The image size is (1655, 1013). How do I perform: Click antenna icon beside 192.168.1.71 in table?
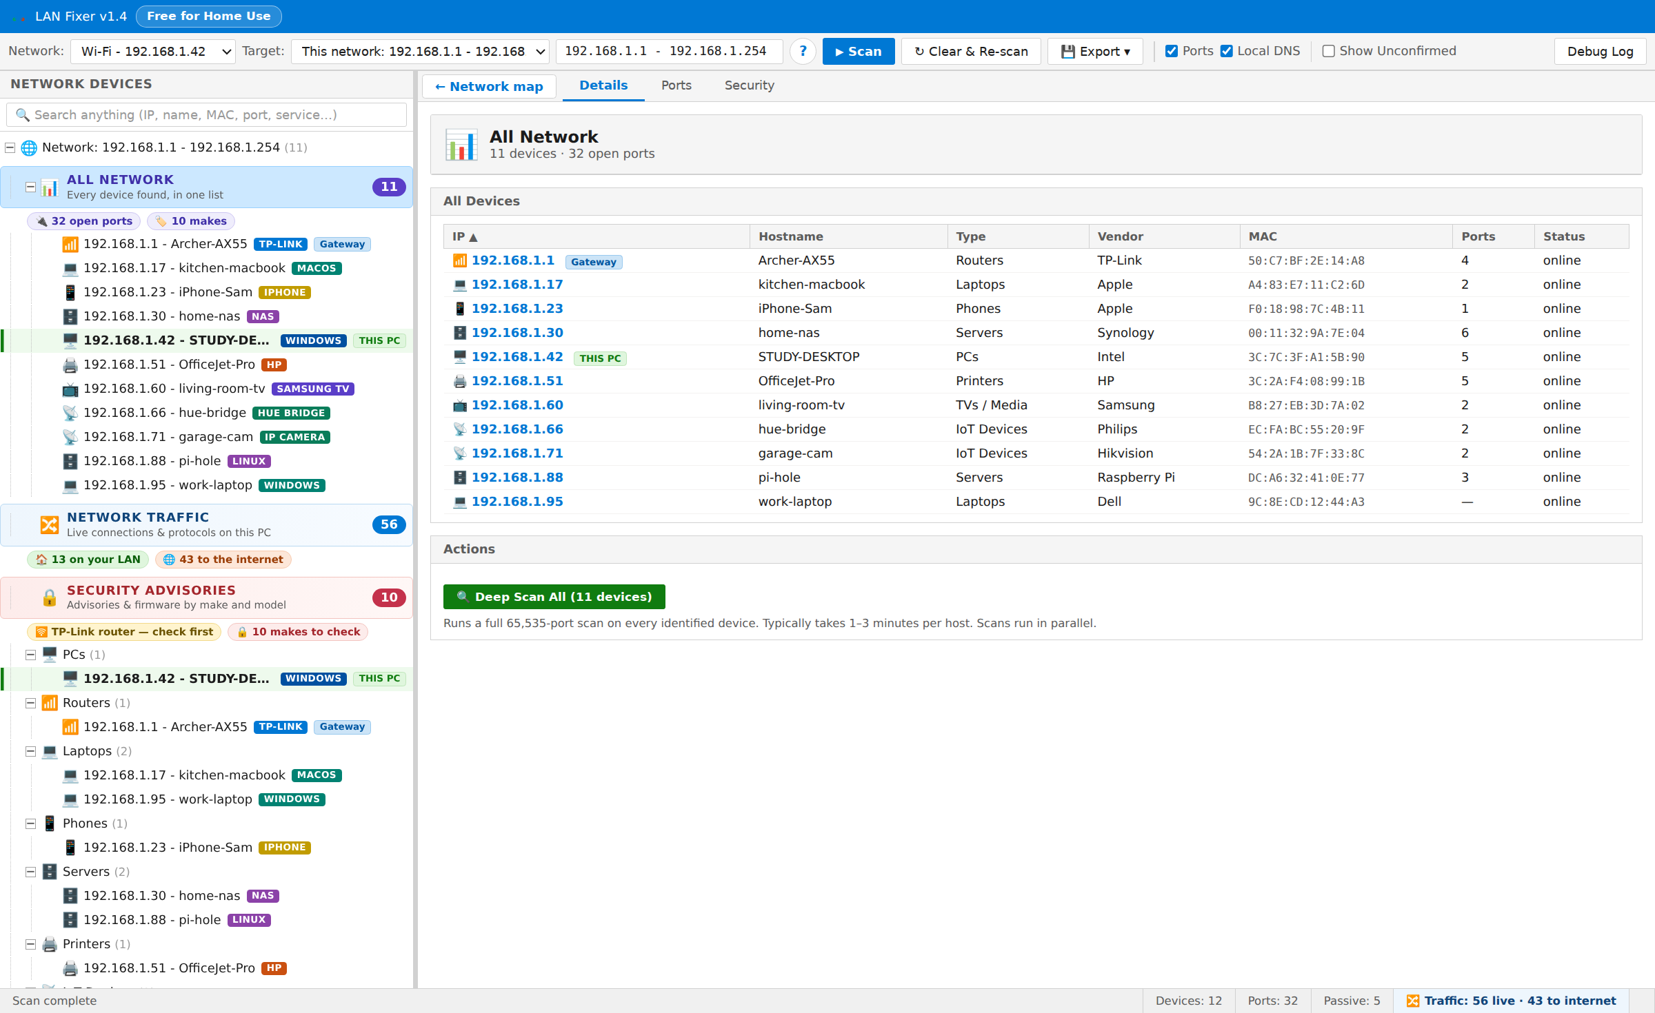[x=460, y=453]
